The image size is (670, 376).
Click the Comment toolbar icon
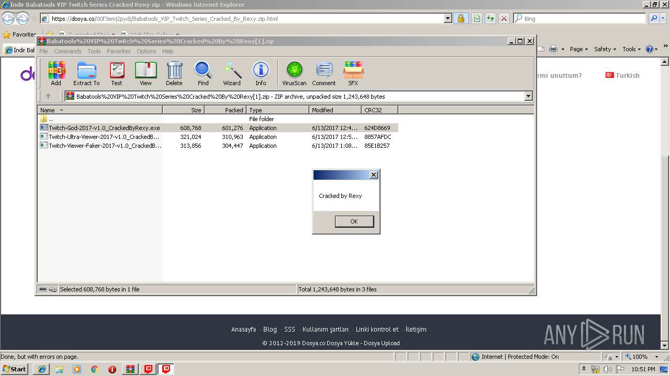coord(324,74)
